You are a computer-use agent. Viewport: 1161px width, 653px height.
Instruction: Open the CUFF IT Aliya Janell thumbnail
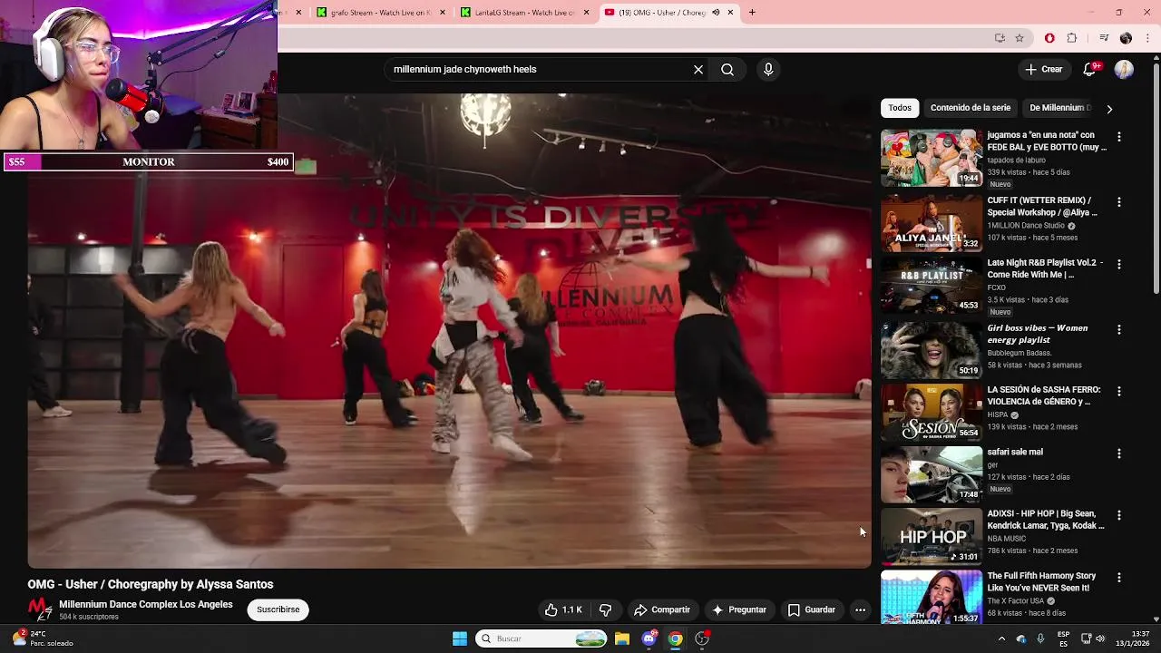tap(932, 223)
